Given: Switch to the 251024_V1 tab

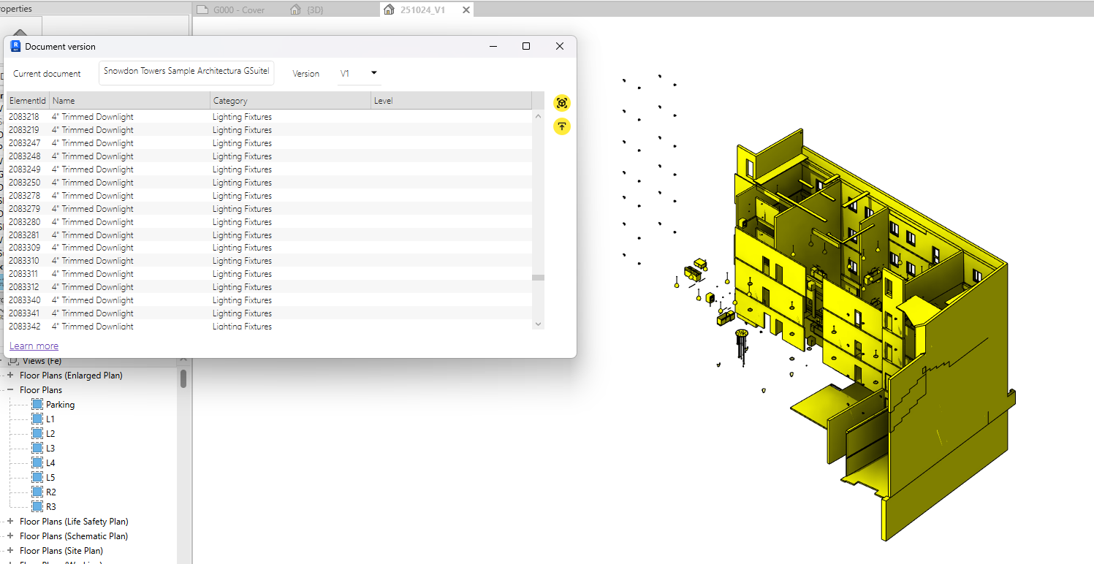Looking at the screenshot, I should click(x=422, y=10).
